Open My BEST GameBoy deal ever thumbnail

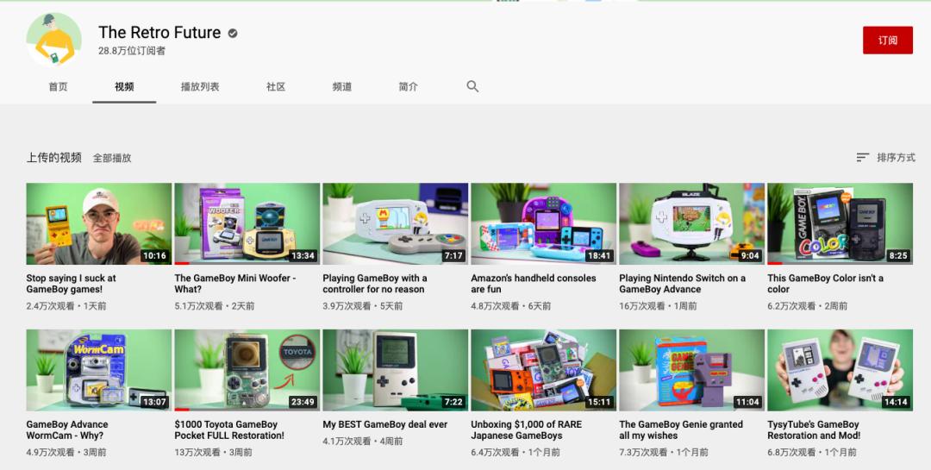(x=396, y=370)
